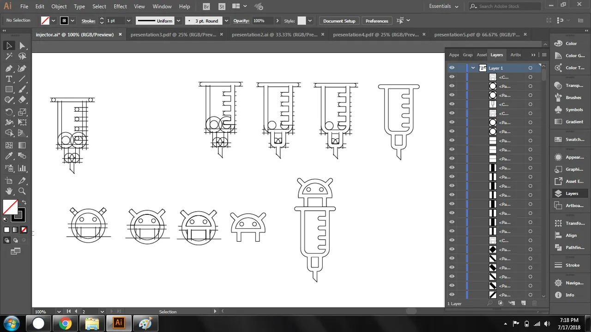This screenshot has height=332, width=591.
Task: Click Create New Layer icon in Layers panel
Action: coord(523,303)
